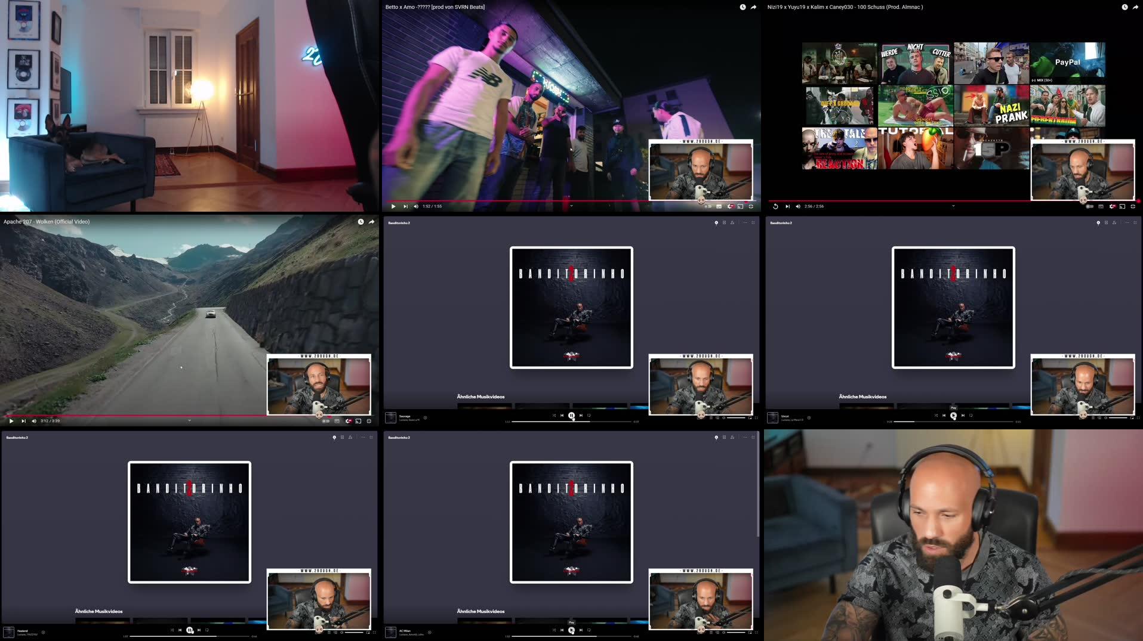The width and height of the screenshot is (1143, 641).
Task: Play the Betto x Amo video
Action: point(393,206)
